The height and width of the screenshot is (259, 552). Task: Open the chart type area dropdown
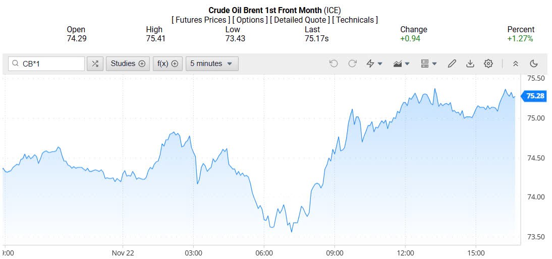[x=402, y=63]
